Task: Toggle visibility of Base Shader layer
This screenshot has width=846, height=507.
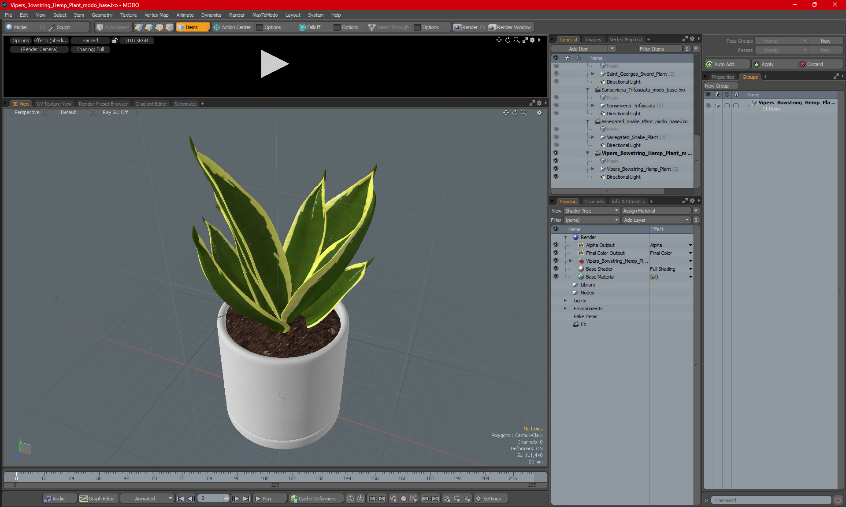Action: 556,269
